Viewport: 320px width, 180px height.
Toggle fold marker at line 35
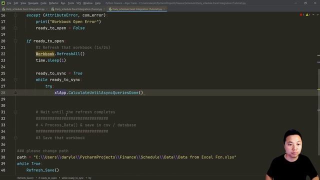pos(15,138)
